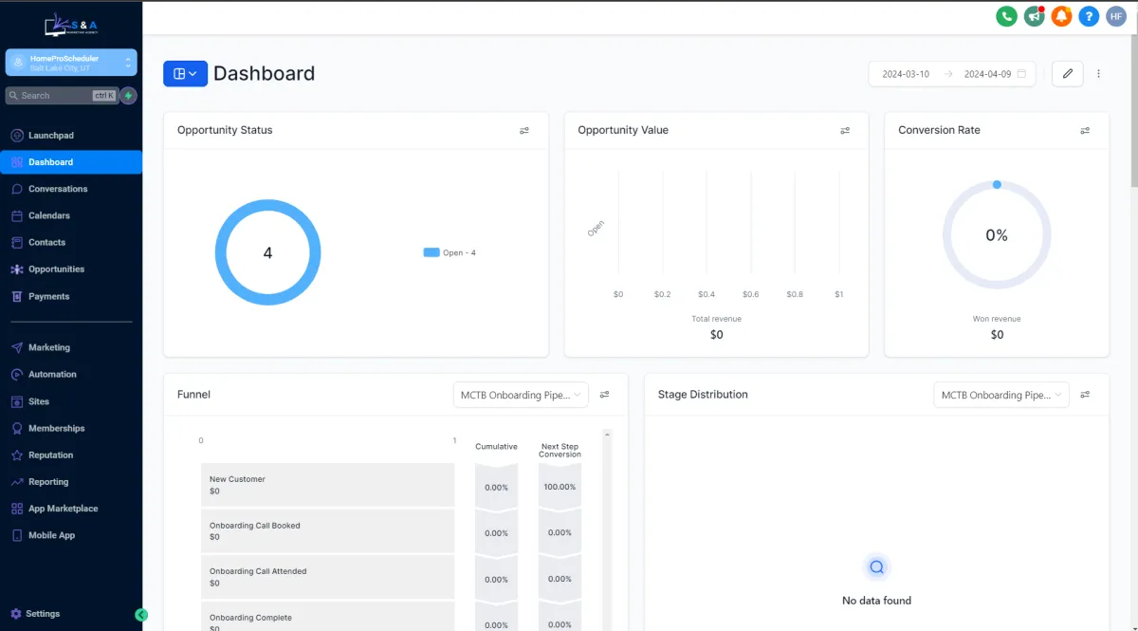This screenshot has width=1138, height=631.
Task: Click the 0% conversion rate value
Action: pyautogui.click(x=997, y=235)
